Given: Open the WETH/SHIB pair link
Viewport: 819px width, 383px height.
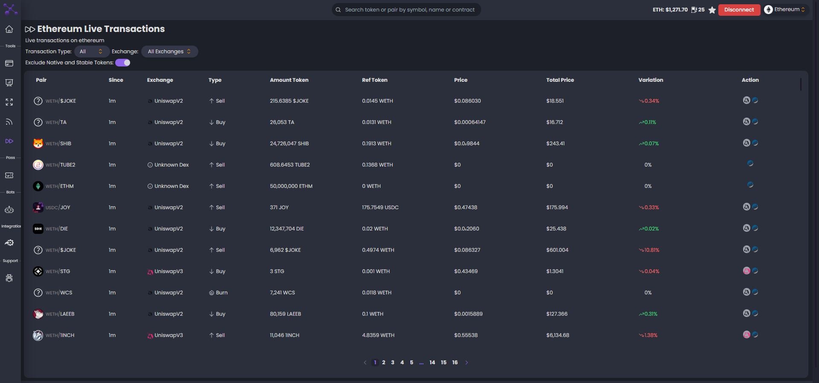Looking at the screenshot, I should point(58,144).
